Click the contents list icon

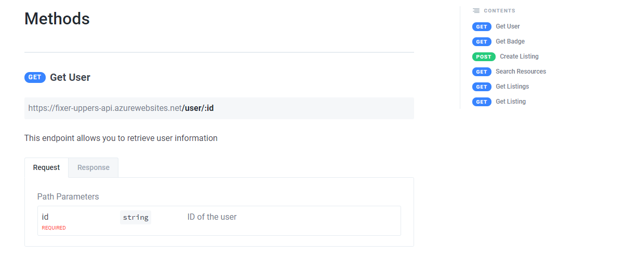(x=476, y=10)
